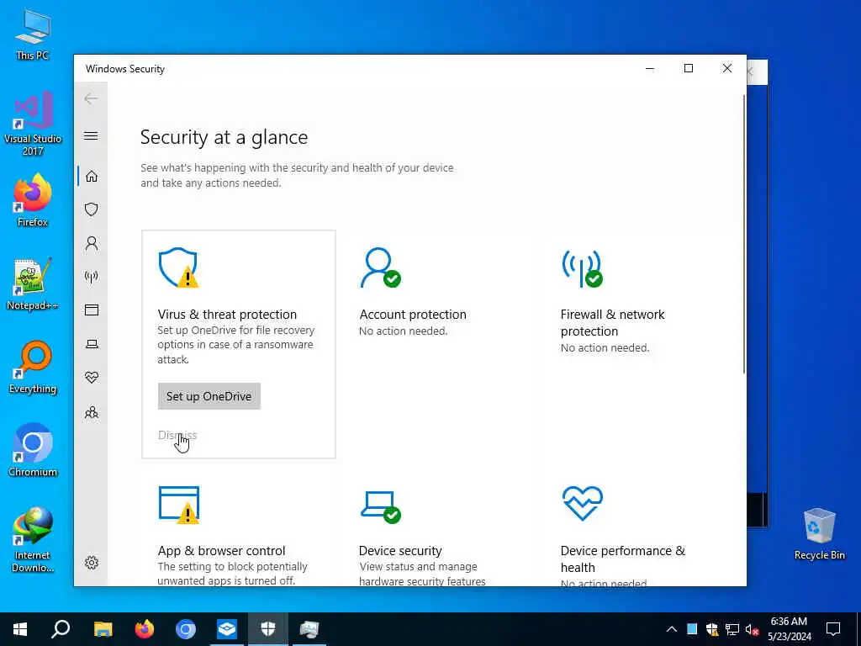Click the App & browser control tile icon
The image size is (861, 646).
[178, 505]
